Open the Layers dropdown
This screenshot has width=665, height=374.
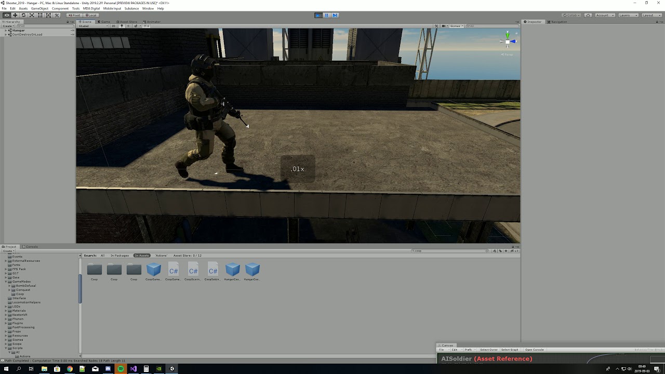pos(628,15)
